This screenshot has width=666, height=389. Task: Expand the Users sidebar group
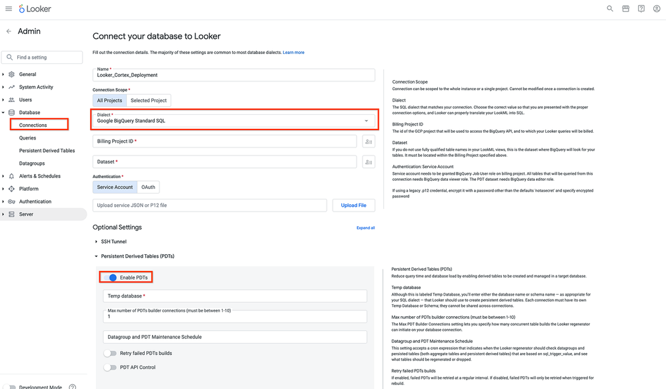(x=3, y=100)
